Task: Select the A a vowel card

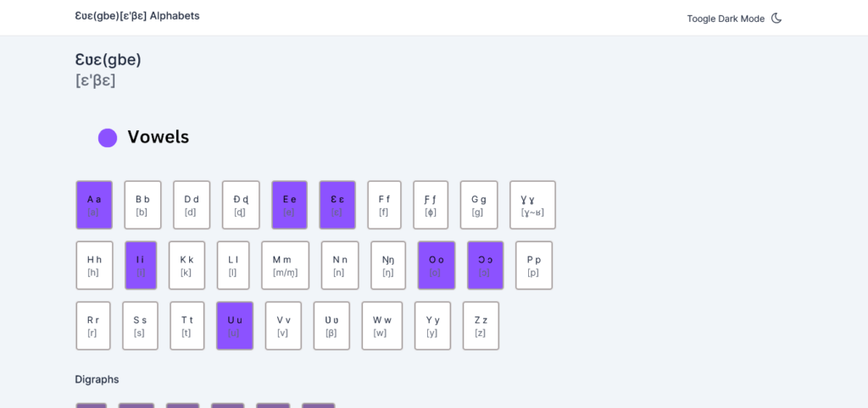Action: [94, 205]
